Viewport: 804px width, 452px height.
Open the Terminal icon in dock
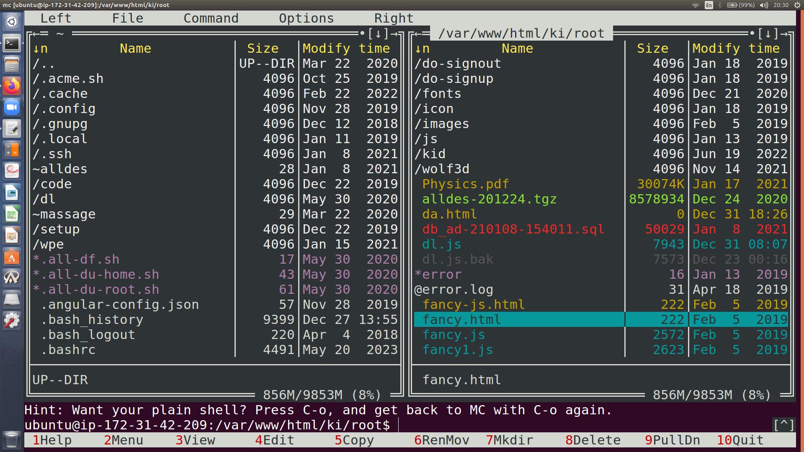click(x=12, y=43)
